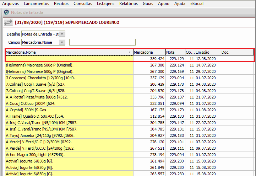
Task: Sort by Mercadoria.Nome column header
Action: coord(69,52)
